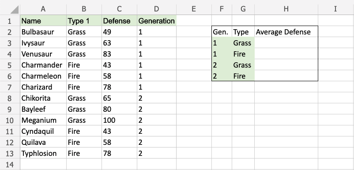The width and height of the screenshot is (354, 170).
Task: Select the Charizard name cell
Action: click(x=43, y=87)
